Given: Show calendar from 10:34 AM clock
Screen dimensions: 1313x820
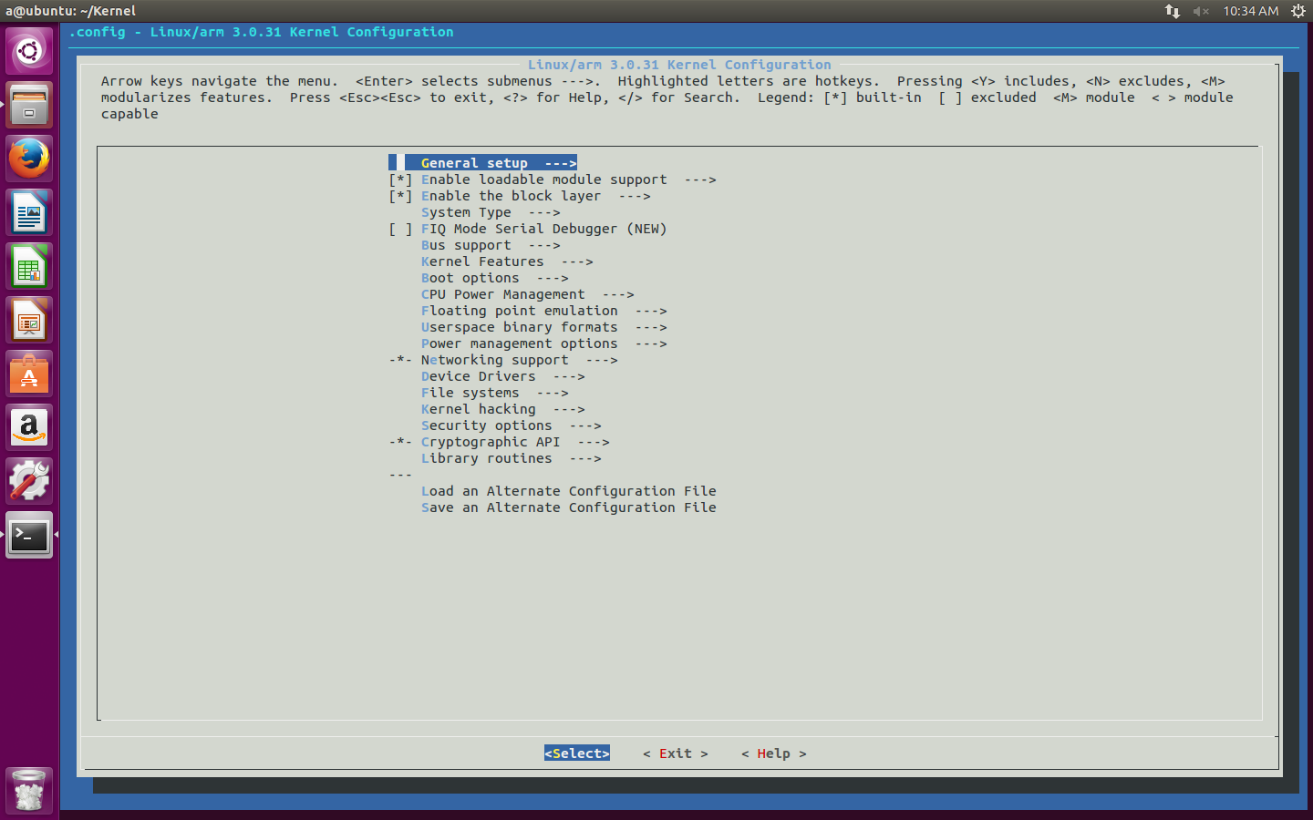Looking at the screenshot, I should [x=1250, y=11].
